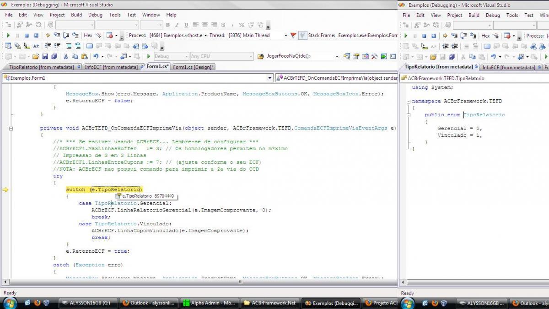Open the Debug menu
Image resolution: width=549 pixels, height=309 pixels.
point(95,15)
